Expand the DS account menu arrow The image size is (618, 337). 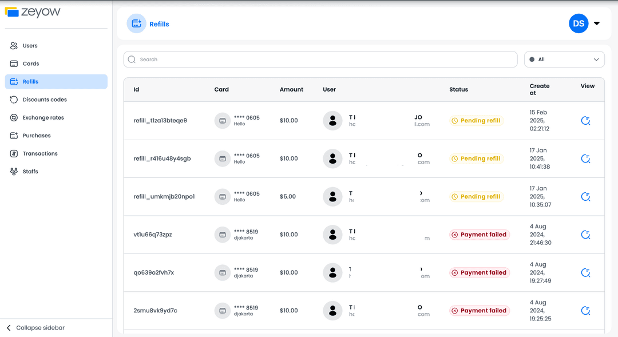pos(597,23)
